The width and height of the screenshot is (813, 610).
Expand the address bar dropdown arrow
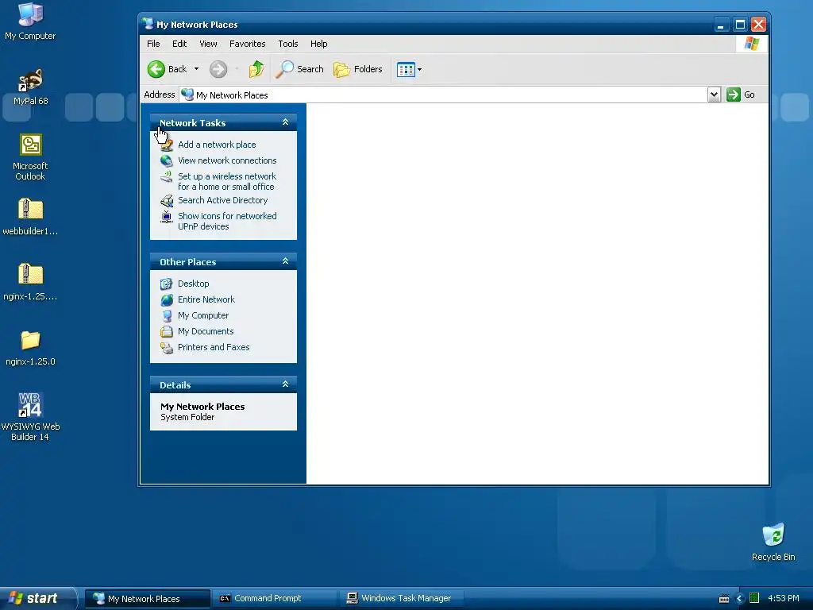click(x=714, y=95)
